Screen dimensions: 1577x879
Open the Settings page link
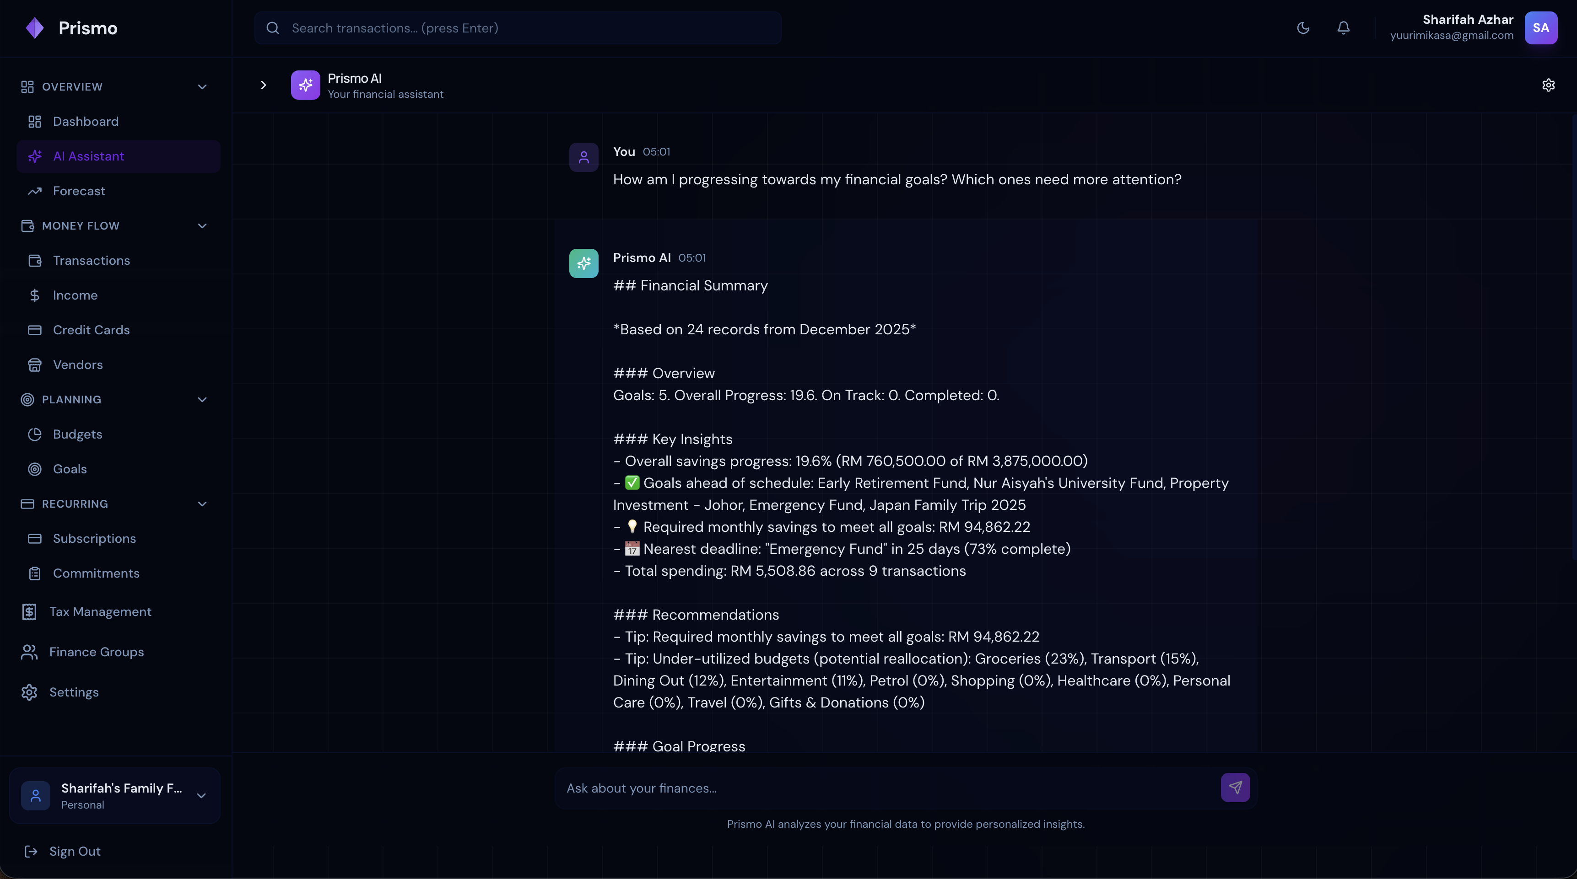(x=74, y=692)
